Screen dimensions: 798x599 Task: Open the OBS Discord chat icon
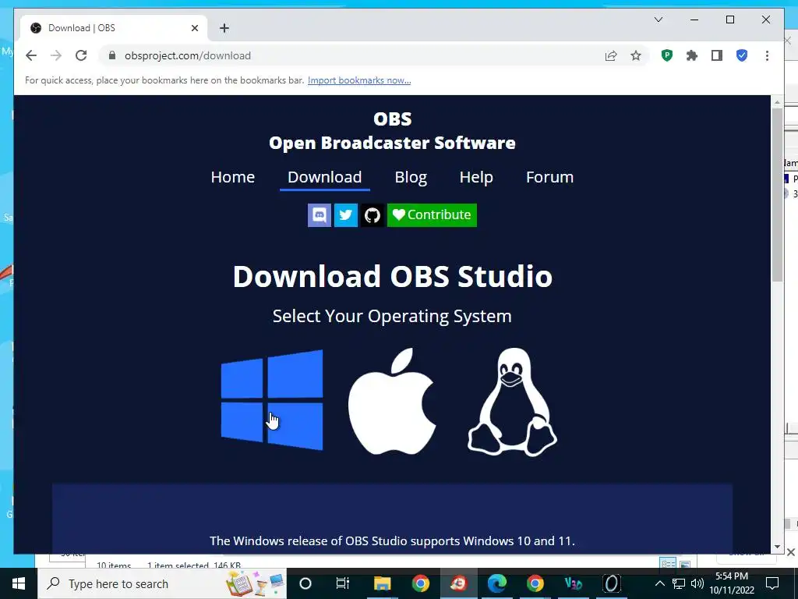coord(320,215)
